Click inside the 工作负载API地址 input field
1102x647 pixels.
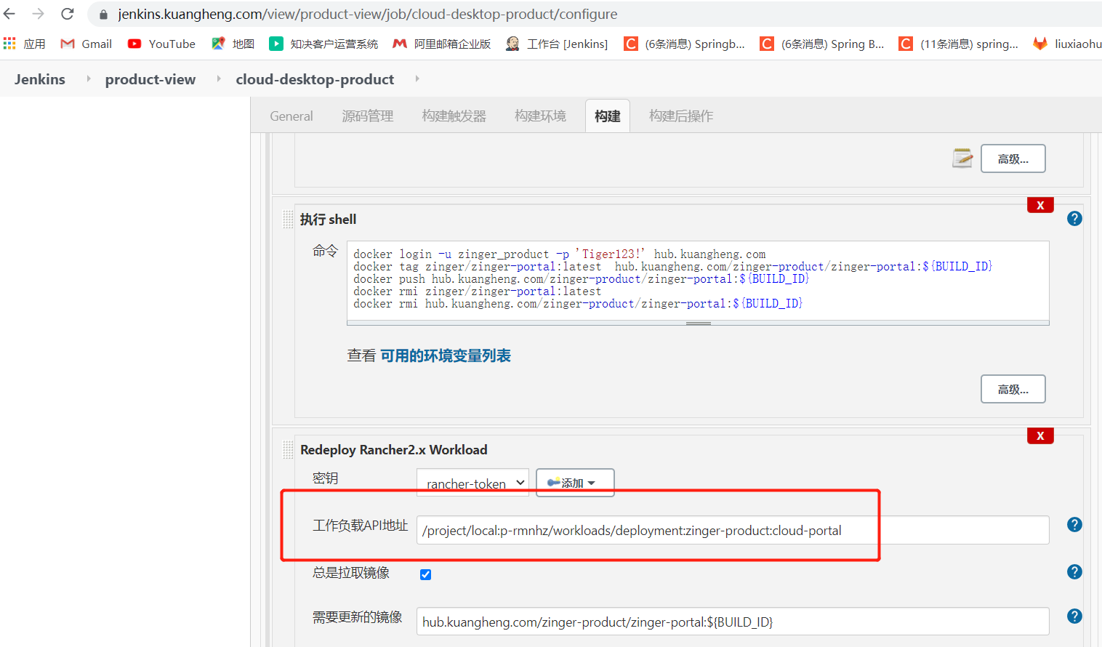pos(654,530)
